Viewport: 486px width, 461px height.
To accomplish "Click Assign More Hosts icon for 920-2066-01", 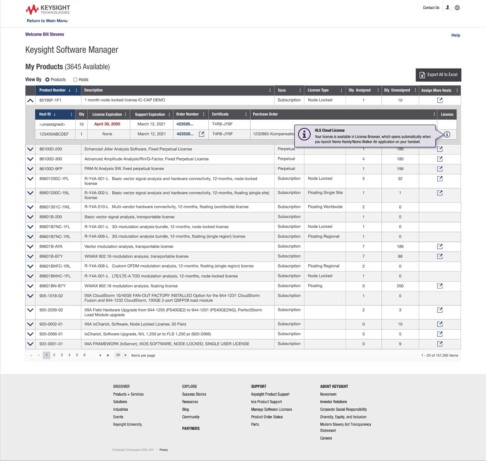I will [440, 334].
